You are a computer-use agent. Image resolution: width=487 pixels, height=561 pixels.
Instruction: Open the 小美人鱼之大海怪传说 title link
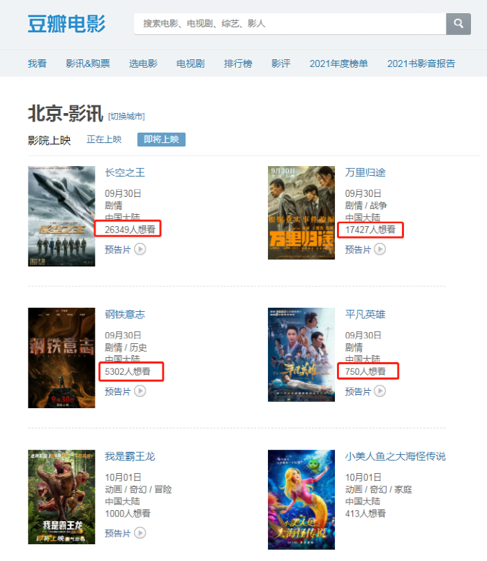pyautogui.click(x=396, y=456)
